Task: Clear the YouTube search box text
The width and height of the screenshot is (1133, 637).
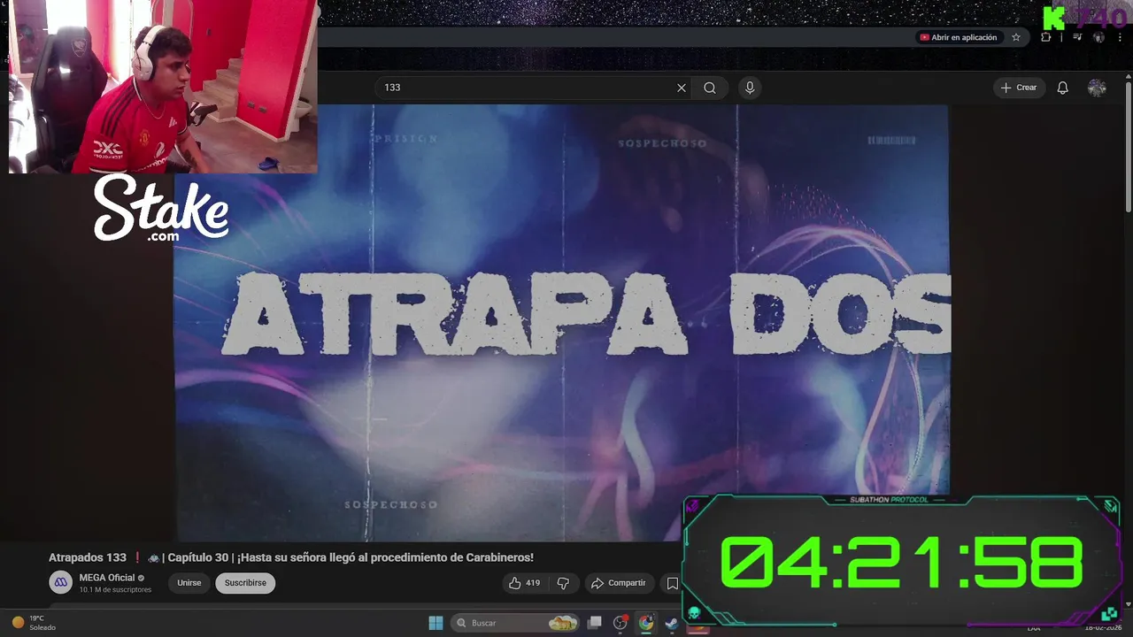Action: [x=682, y=88]
